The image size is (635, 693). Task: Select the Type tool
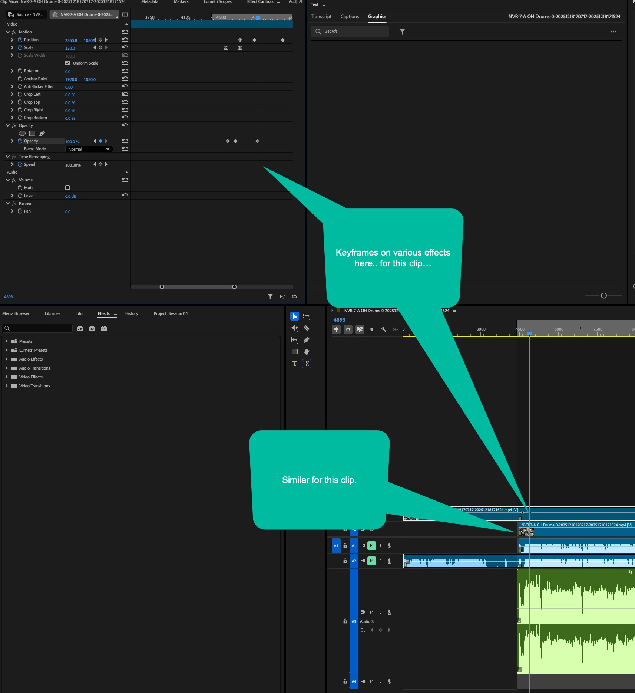coord(294,364)
